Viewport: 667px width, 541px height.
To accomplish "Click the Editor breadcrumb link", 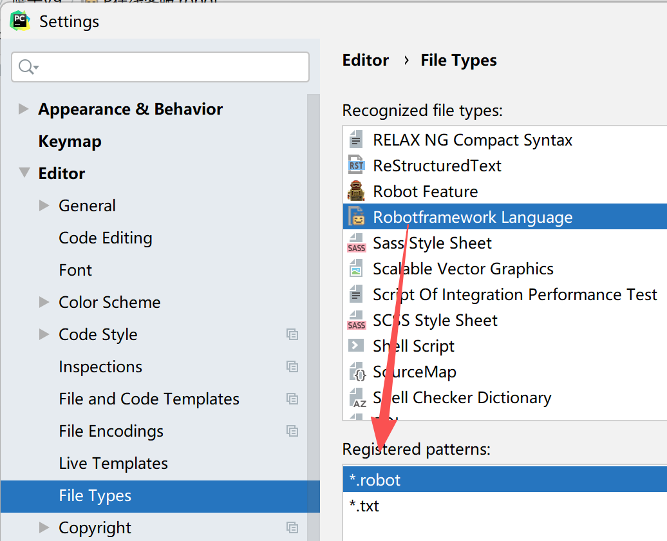I will (366, 60).
